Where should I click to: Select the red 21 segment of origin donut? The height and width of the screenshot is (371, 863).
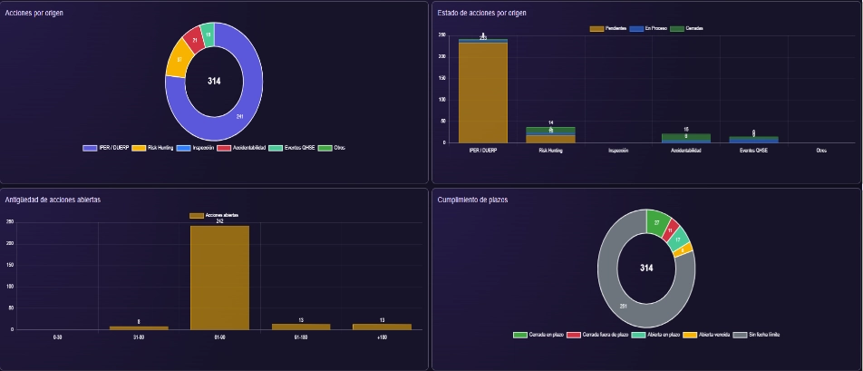[x=195, y=40]
